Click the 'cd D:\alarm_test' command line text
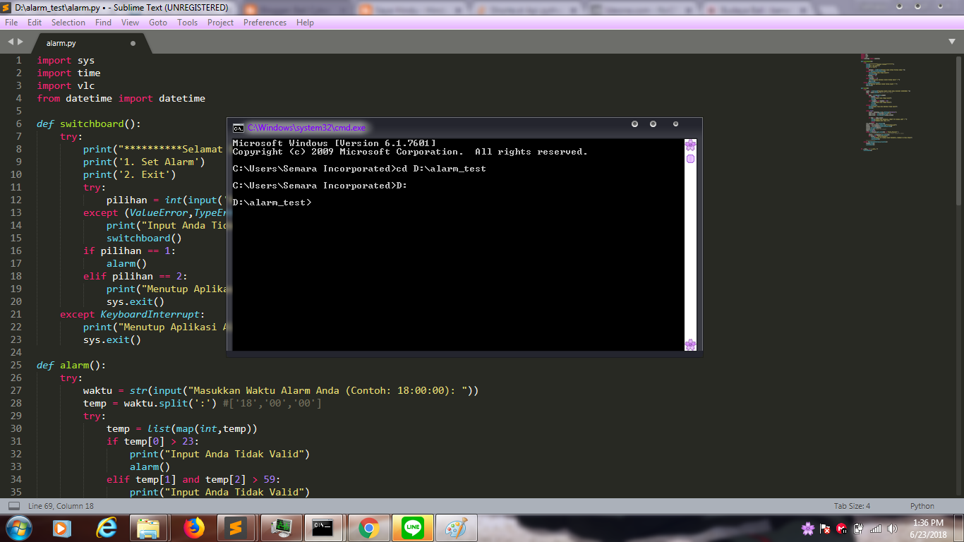Image resolution: width=964 pixels, height=542 pixels. (441, 169)
